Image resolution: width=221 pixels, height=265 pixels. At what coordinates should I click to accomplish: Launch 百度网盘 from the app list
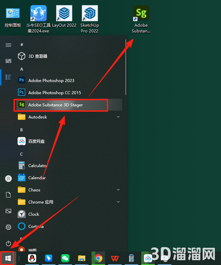[x=36, y=141]
